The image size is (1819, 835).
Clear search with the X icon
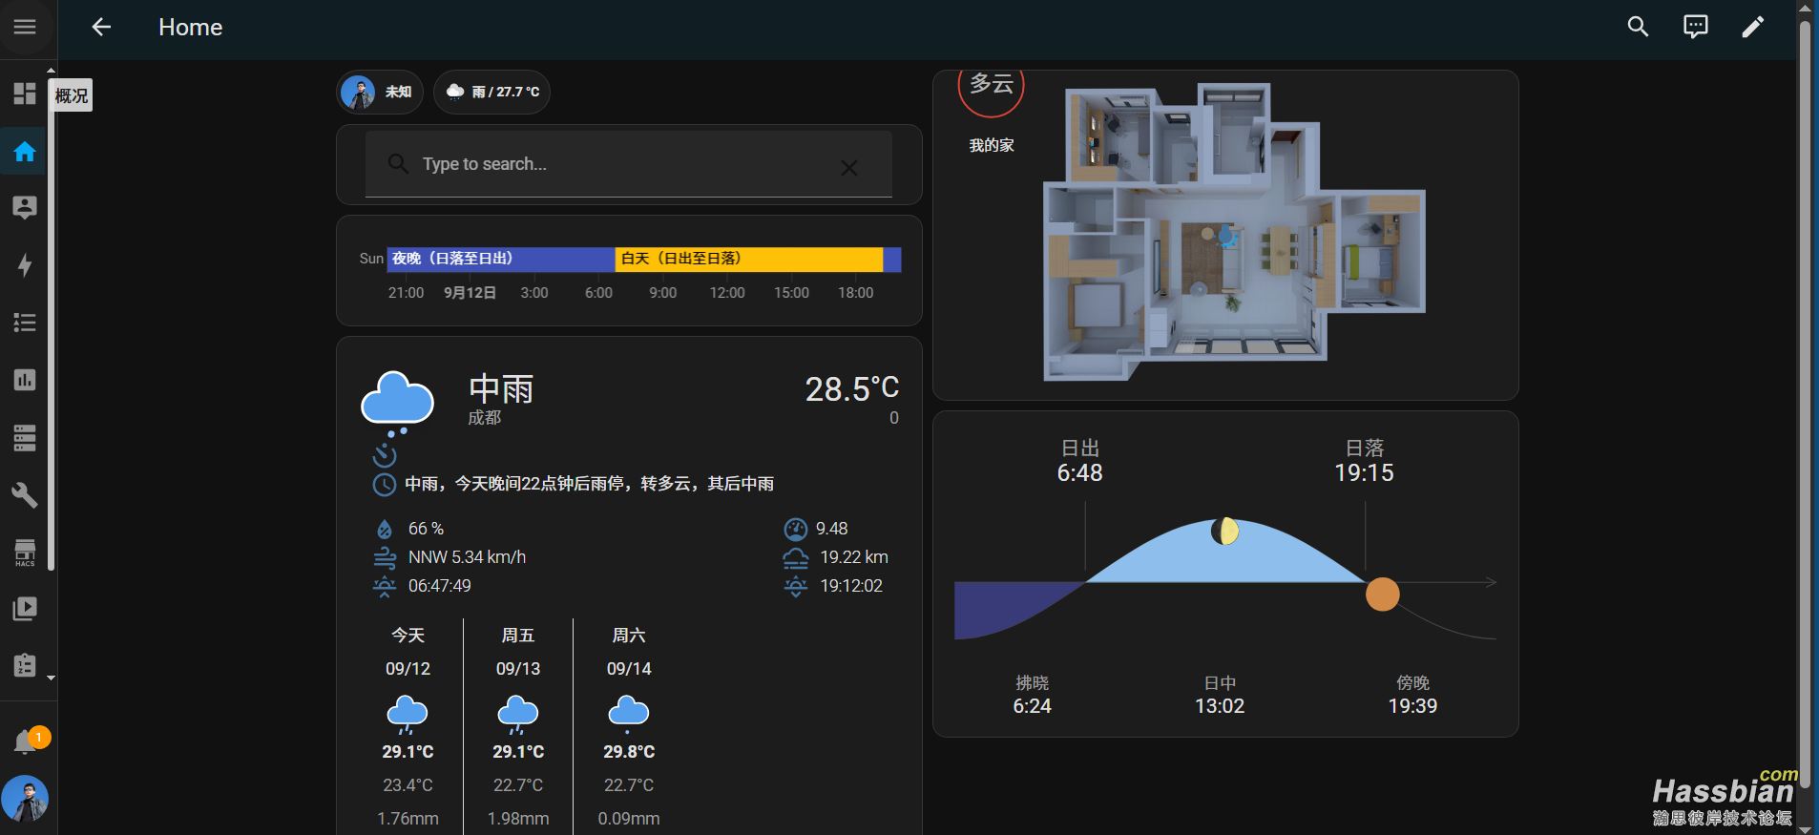click(848, 168)
